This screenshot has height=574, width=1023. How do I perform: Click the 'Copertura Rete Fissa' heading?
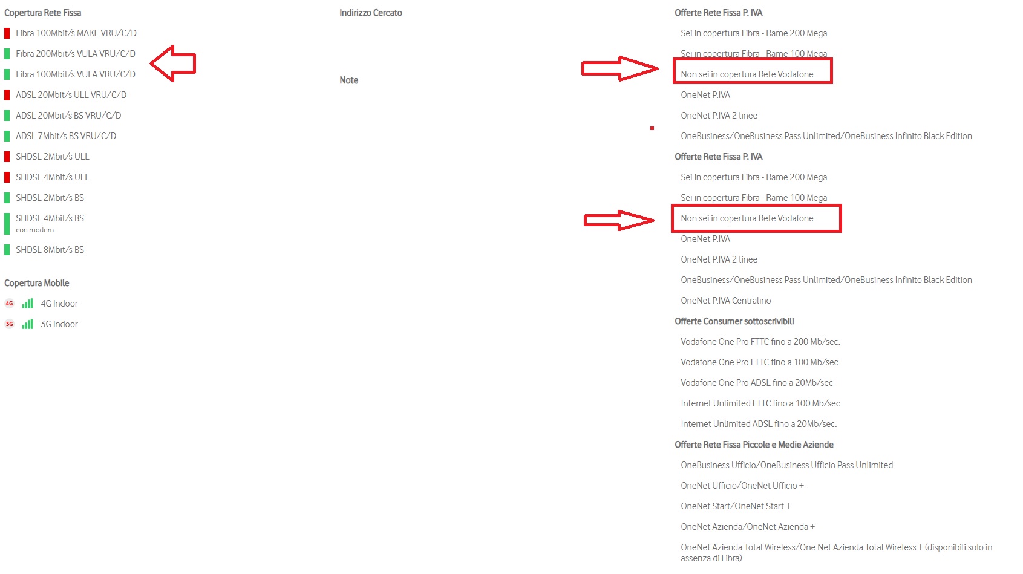click(43, 13)
